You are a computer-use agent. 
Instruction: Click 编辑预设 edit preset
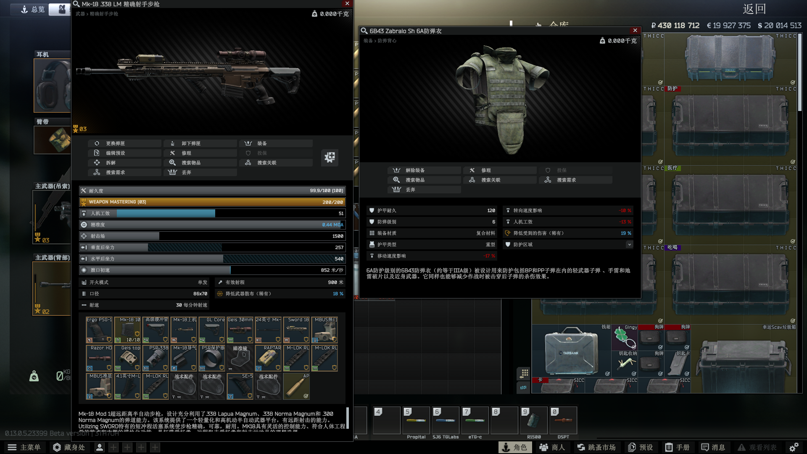(125, 153)
